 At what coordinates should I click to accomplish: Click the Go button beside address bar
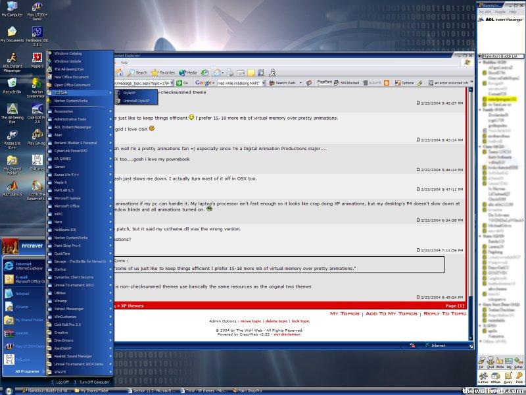(183, 83)
